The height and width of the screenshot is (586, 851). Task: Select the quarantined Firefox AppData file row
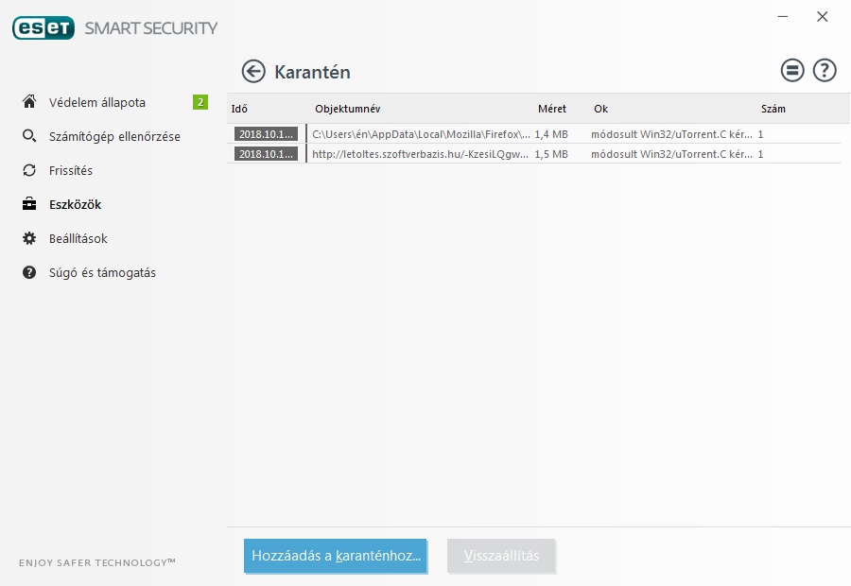click(x=421, y=134)
